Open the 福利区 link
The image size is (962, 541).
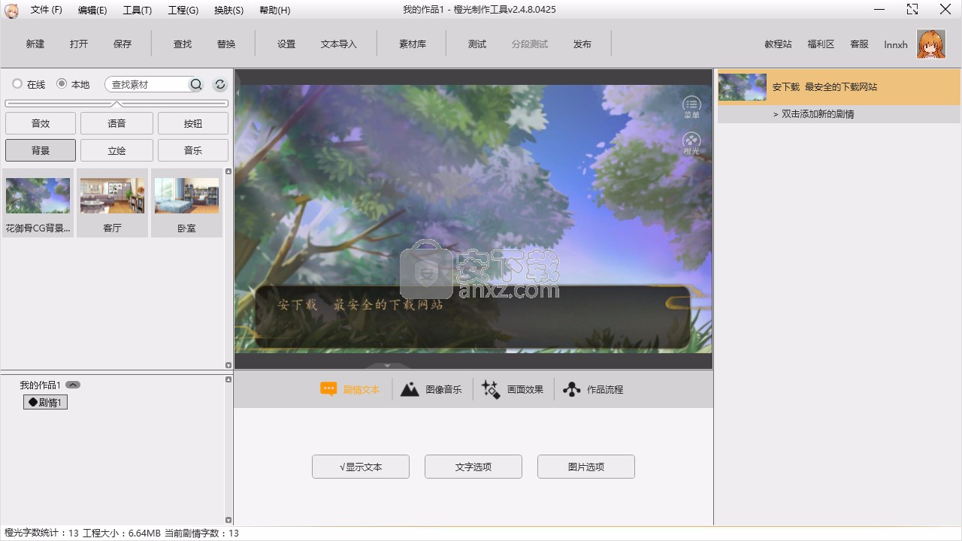pyautogui.click(x=821, y=44)
